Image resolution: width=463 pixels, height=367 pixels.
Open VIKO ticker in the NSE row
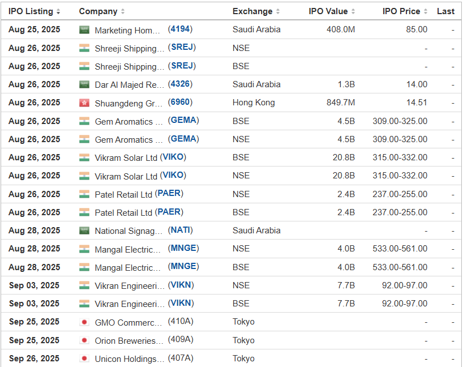pyautogui.click(x=173, y=175)
